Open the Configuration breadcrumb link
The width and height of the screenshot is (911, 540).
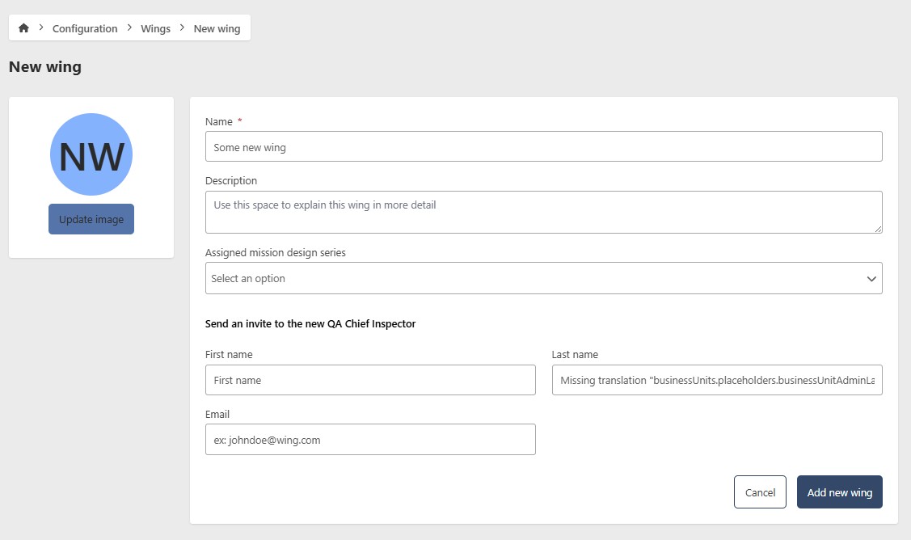point(85,28)
